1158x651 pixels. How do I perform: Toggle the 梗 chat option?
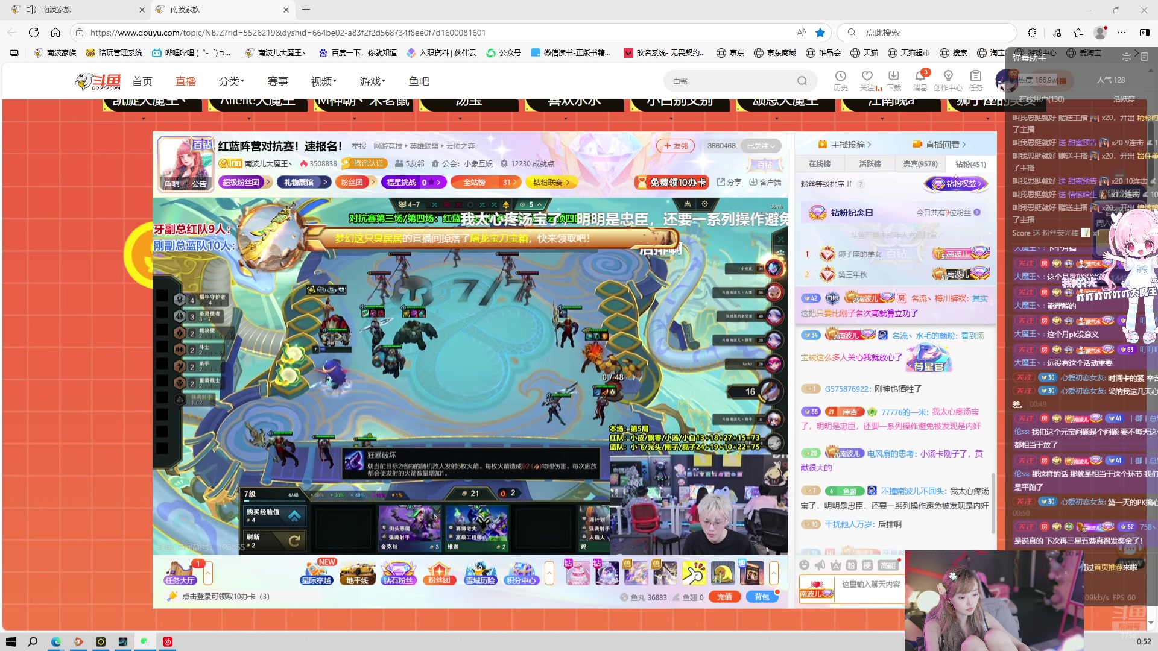coord(867,565)
